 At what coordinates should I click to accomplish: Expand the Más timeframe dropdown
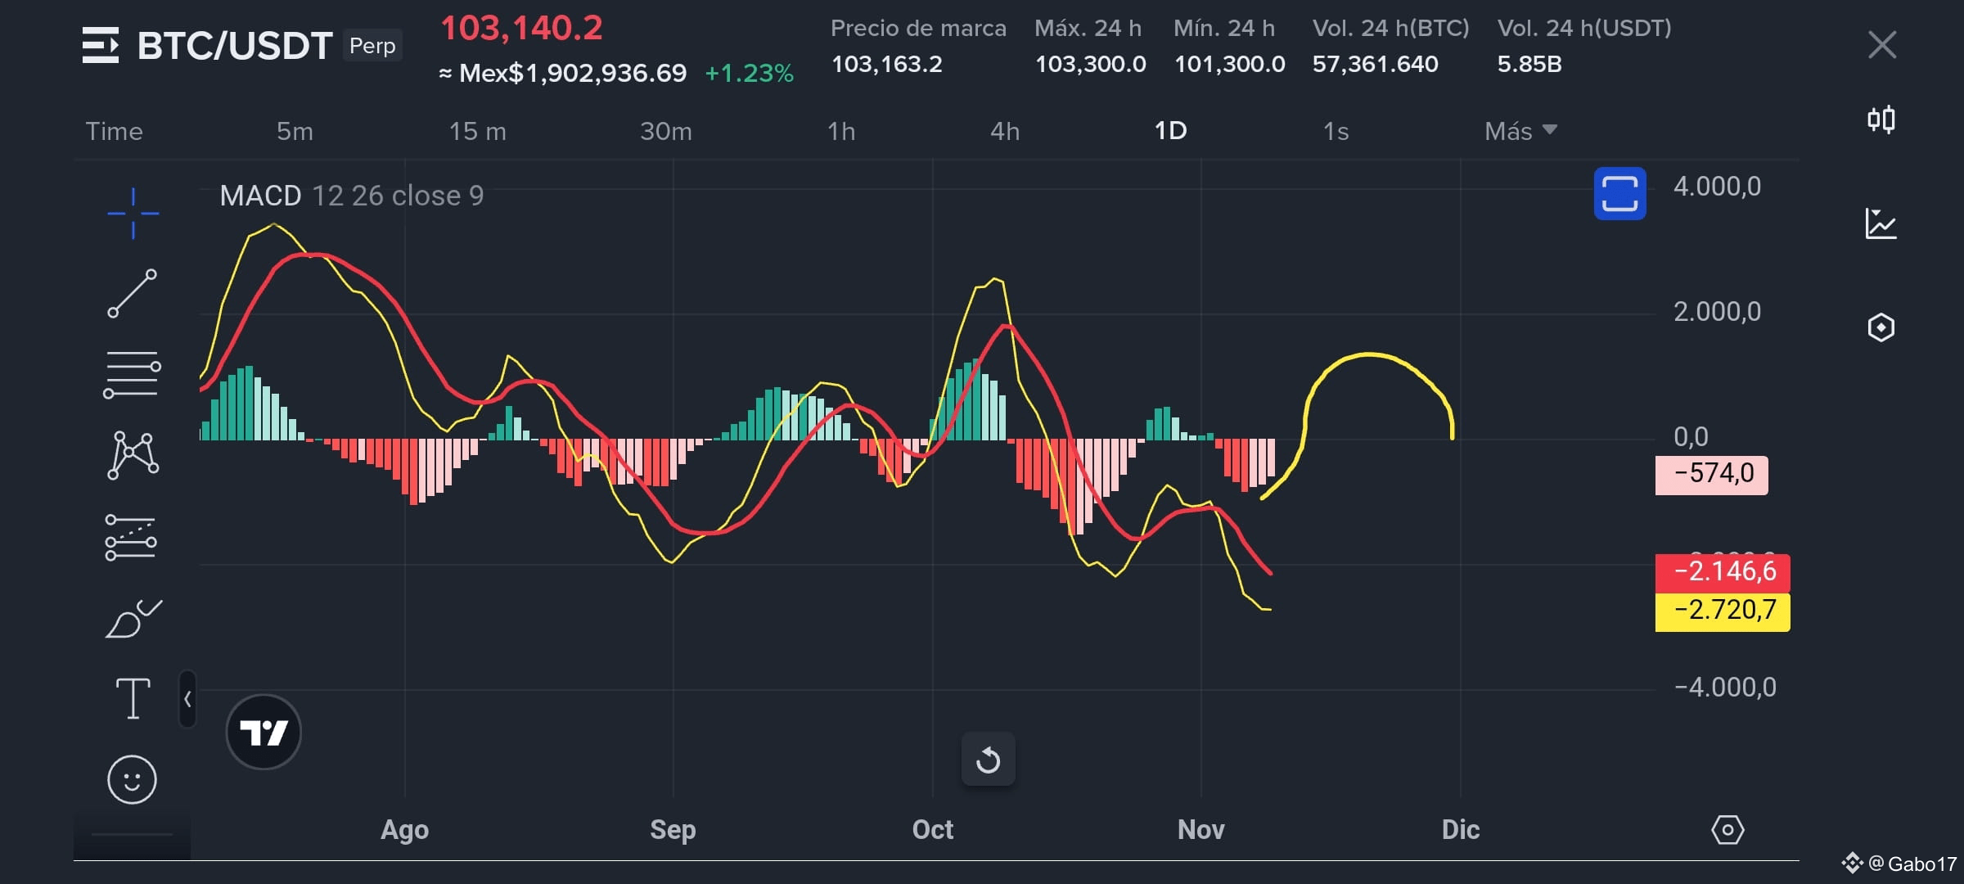(x=1520, y=131)
